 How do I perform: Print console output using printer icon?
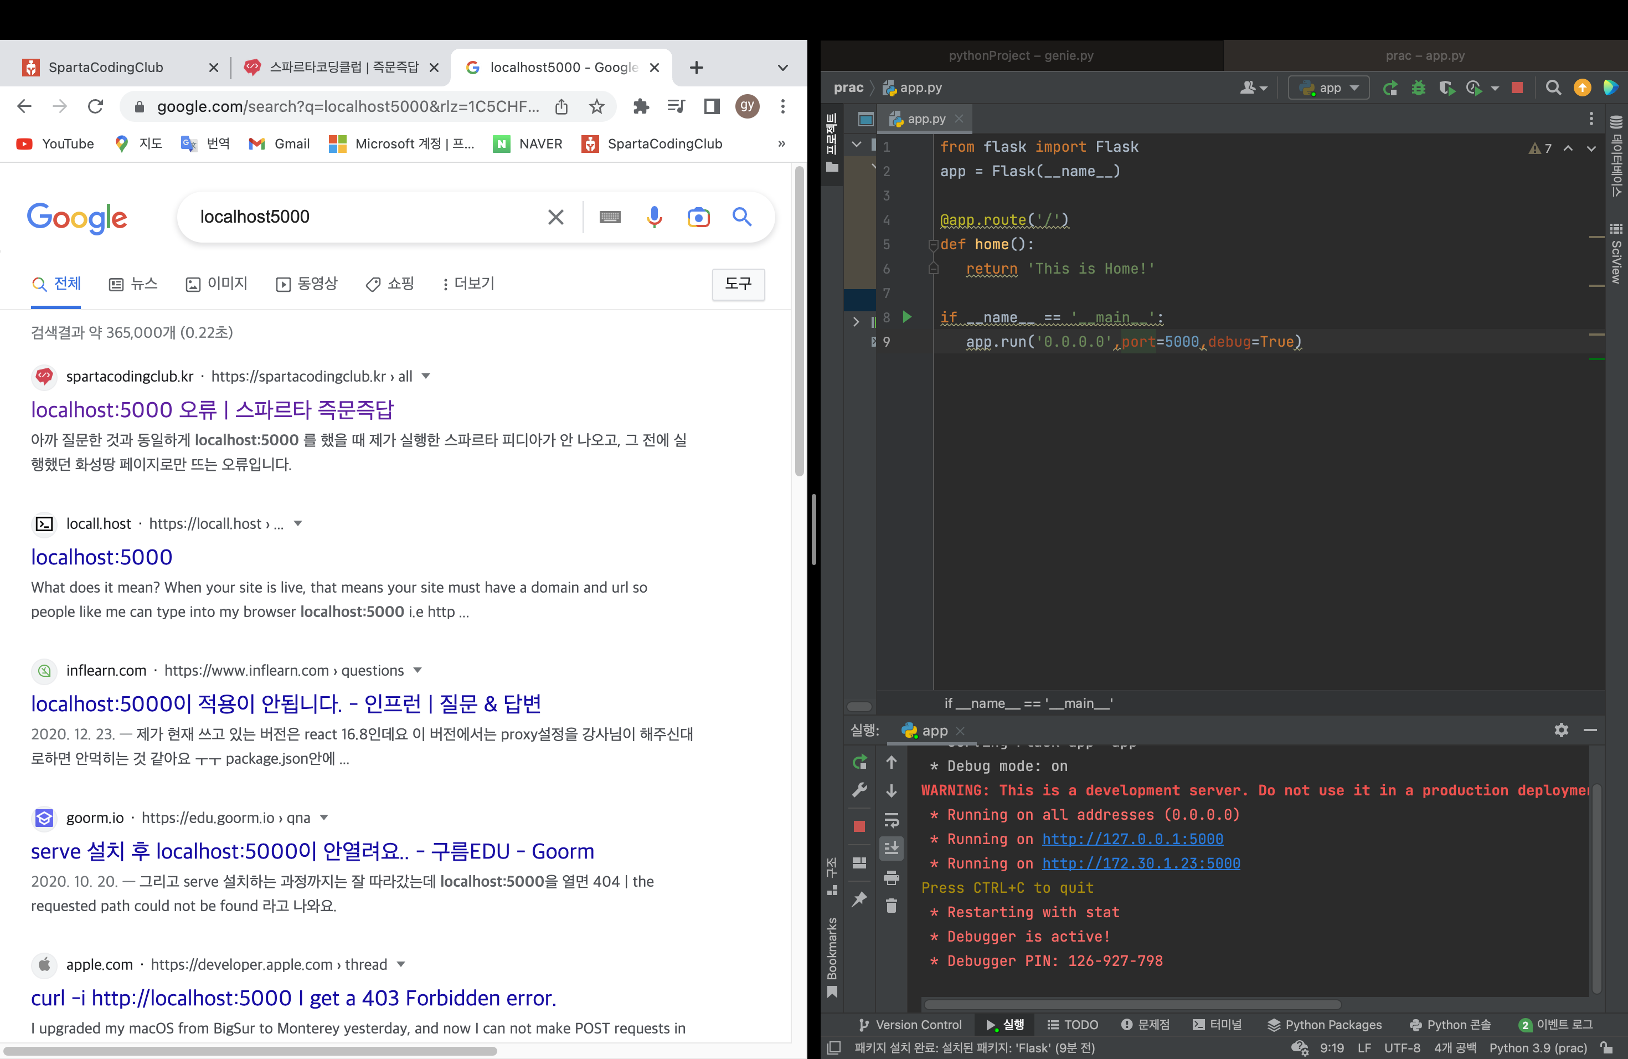(x=892, y=877)
